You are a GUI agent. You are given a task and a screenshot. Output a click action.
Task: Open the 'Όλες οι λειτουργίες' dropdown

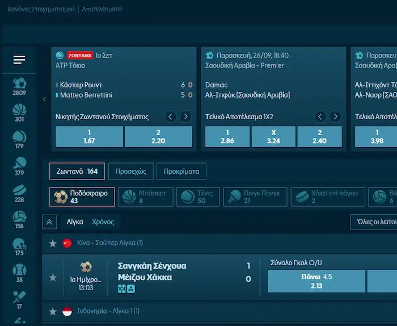pos(373,222)
